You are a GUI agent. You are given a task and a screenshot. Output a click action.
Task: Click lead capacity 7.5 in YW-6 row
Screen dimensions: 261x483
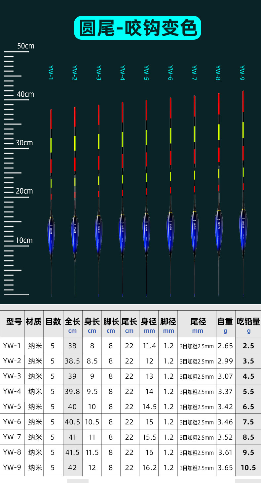(x=248, y=422)
